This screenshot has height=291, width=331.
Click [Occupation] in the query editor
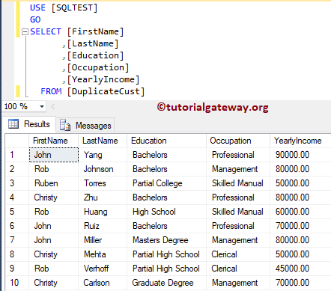(x=98, y=67)
